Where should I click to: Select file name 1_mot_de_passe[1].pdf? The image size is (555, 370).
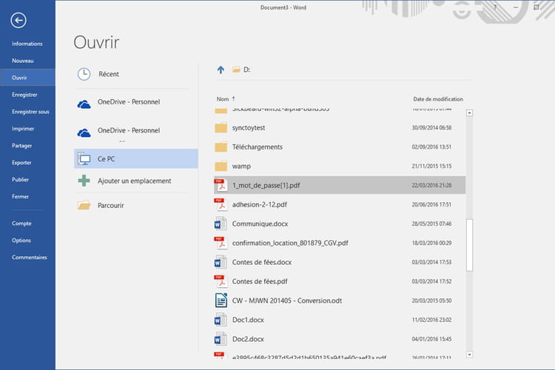[266, 185]
